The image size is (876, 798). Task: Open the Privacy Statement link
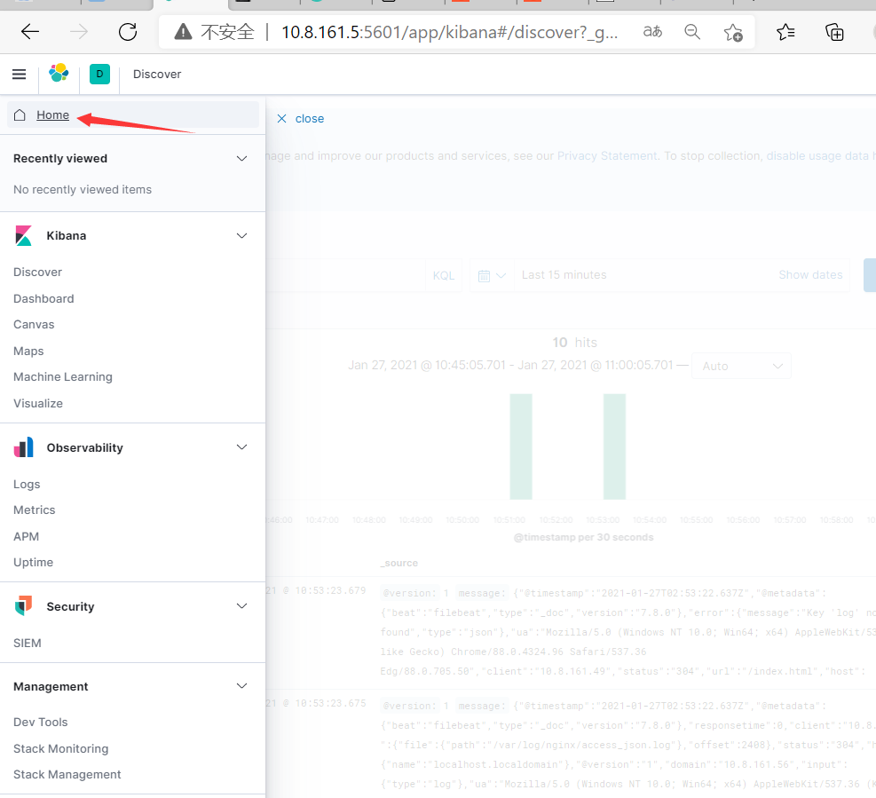(x=607, y=156)
